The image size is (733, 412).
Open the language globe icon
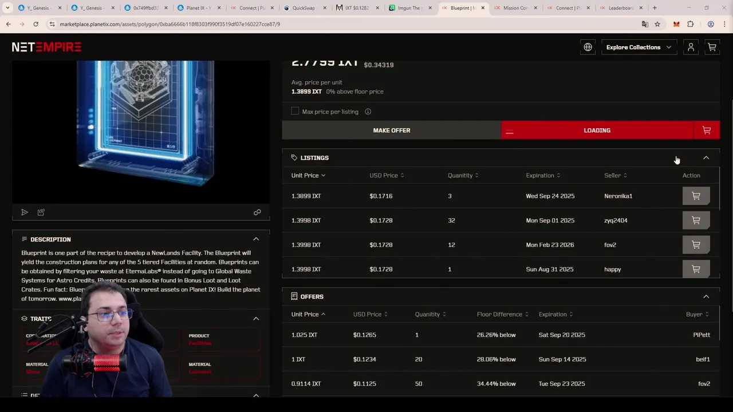click(588, 47)
